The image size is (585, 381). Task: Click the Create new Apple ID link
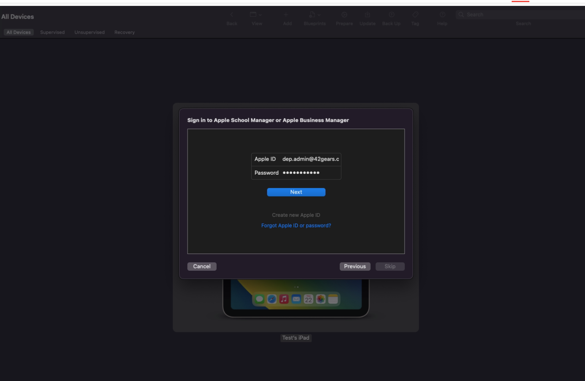point(296,215)
